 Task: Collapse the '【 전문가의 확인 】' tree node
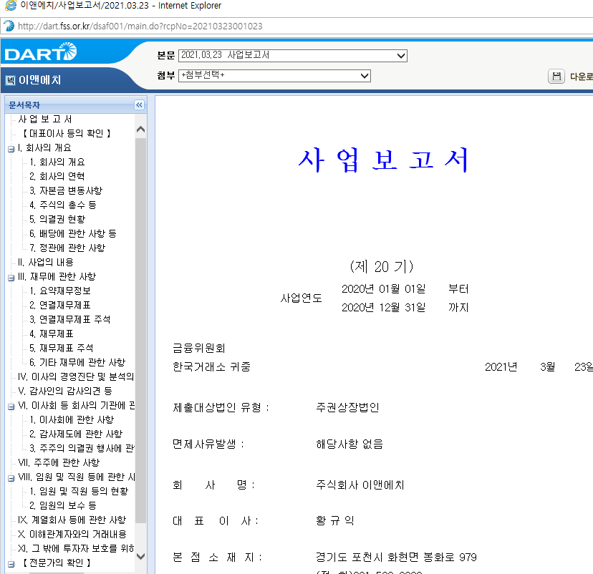coord(11,564)
